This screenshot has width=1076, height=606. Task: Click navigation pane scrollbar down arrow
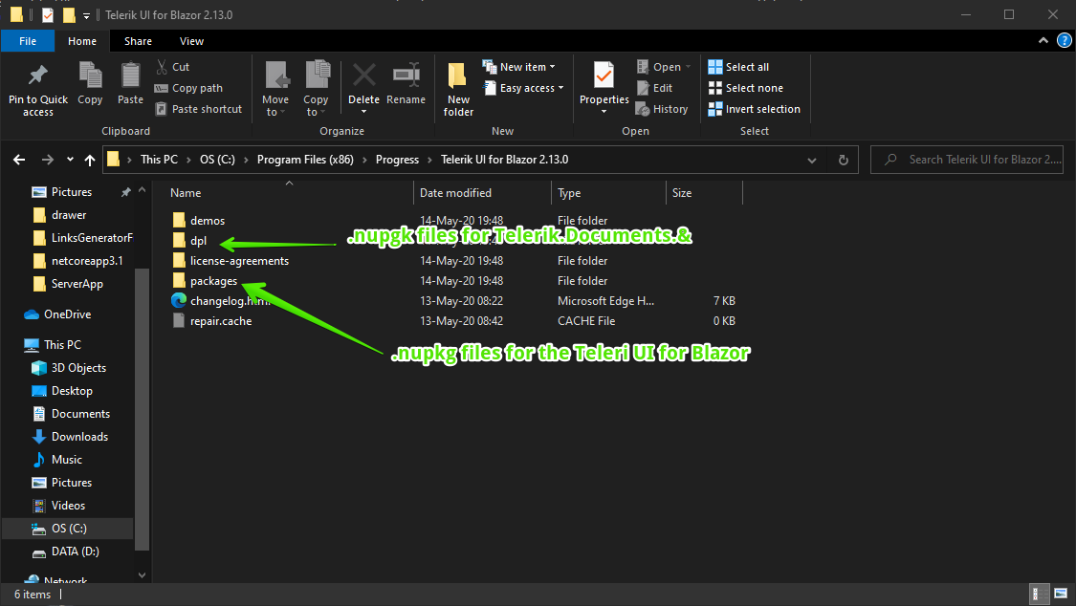143,575
